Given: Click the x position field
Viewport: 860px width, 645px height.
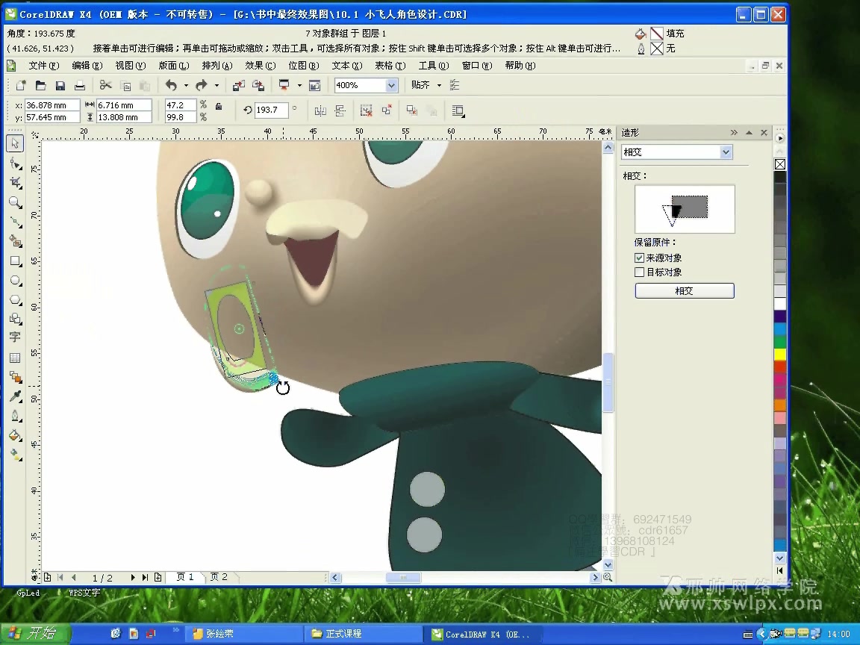Looking at the screenshot, I should (52, 105).
